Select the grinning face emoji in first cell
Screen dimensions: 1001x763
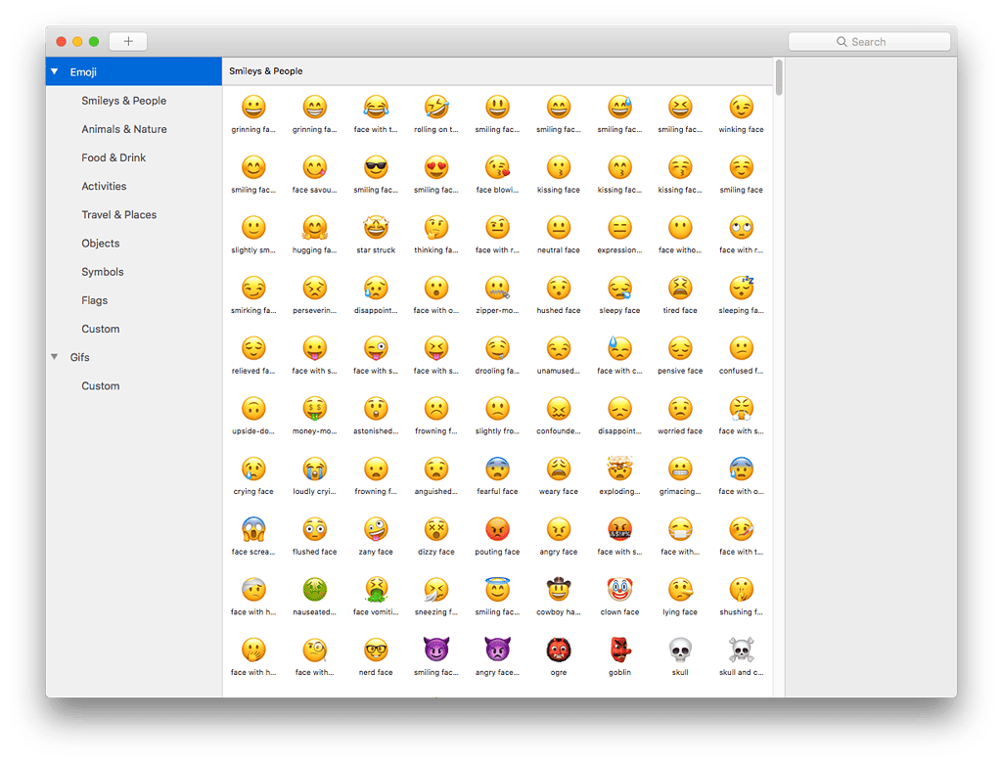tap(253, 108)
